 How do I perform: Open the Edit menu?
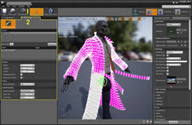click(8, 6)
